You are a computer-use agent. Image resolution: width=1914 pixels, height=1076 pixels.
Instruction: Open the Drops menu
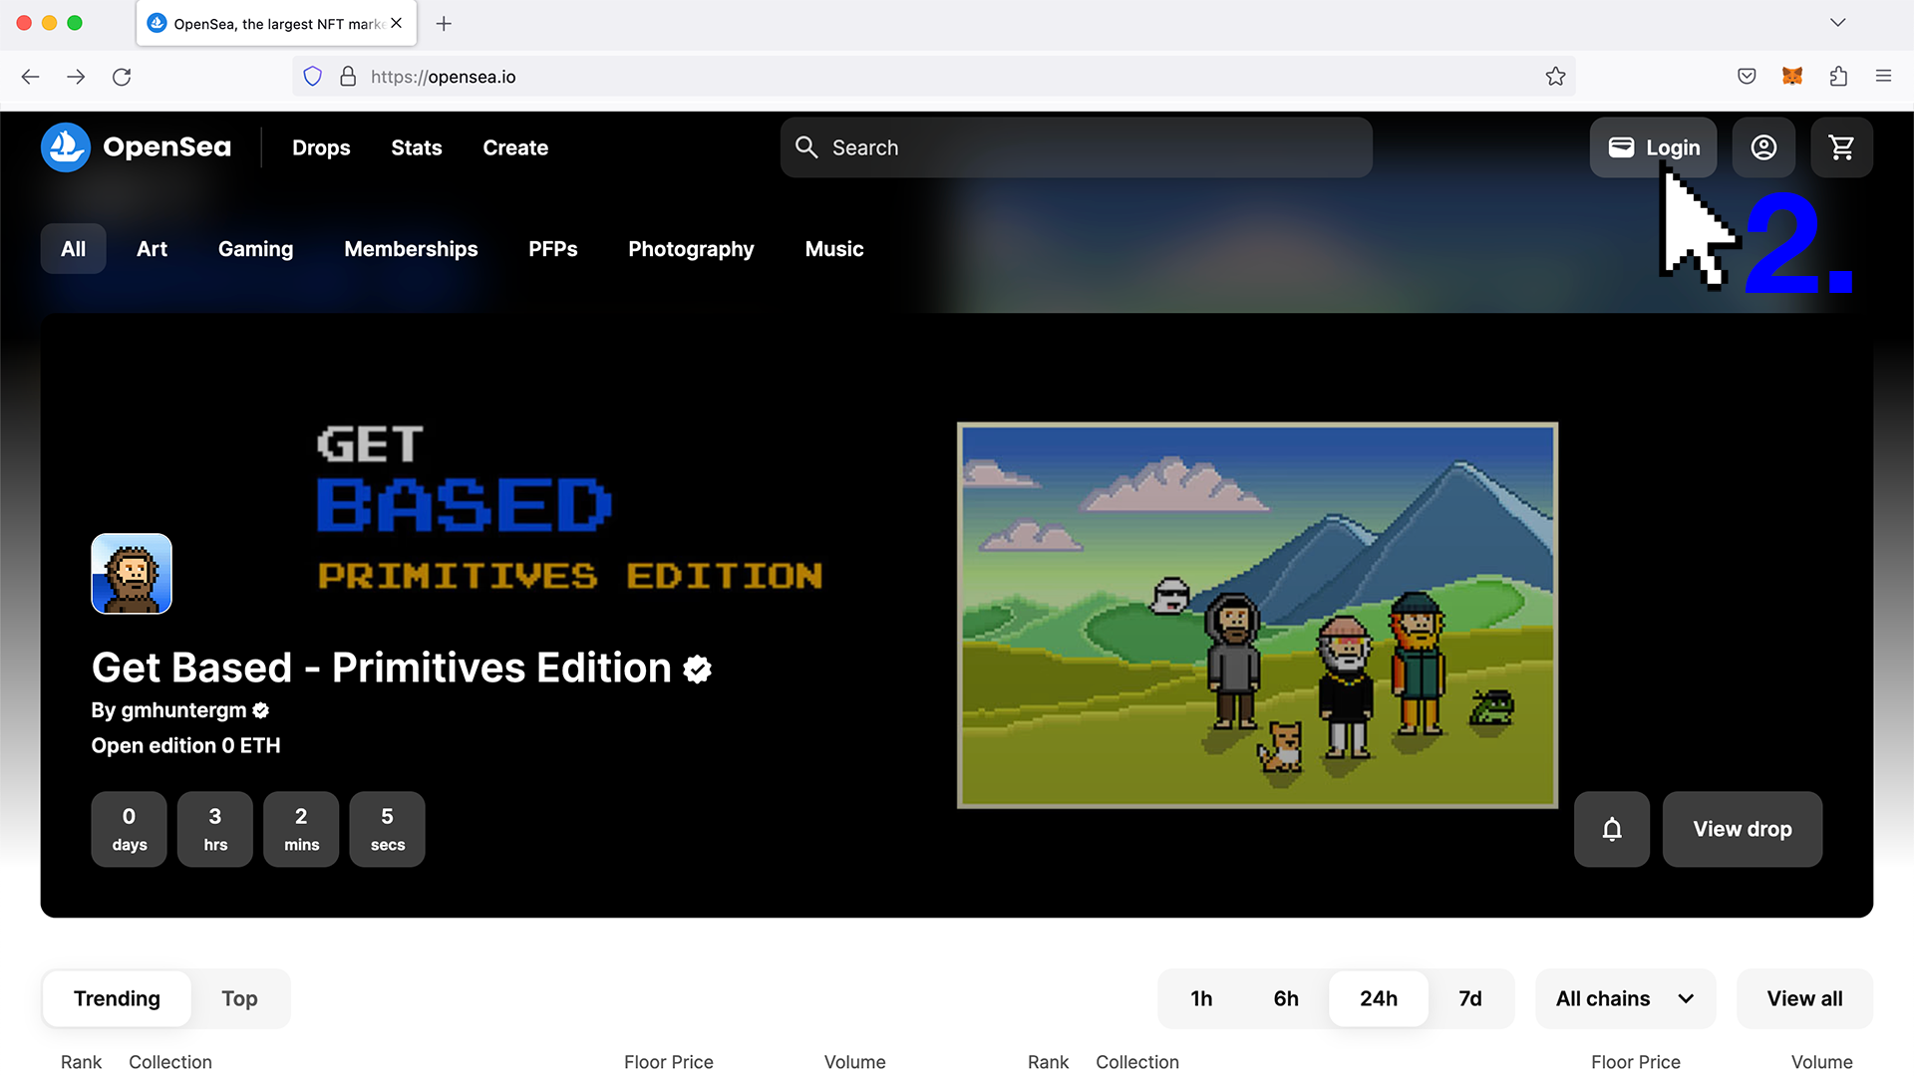[x=321, y=147]
